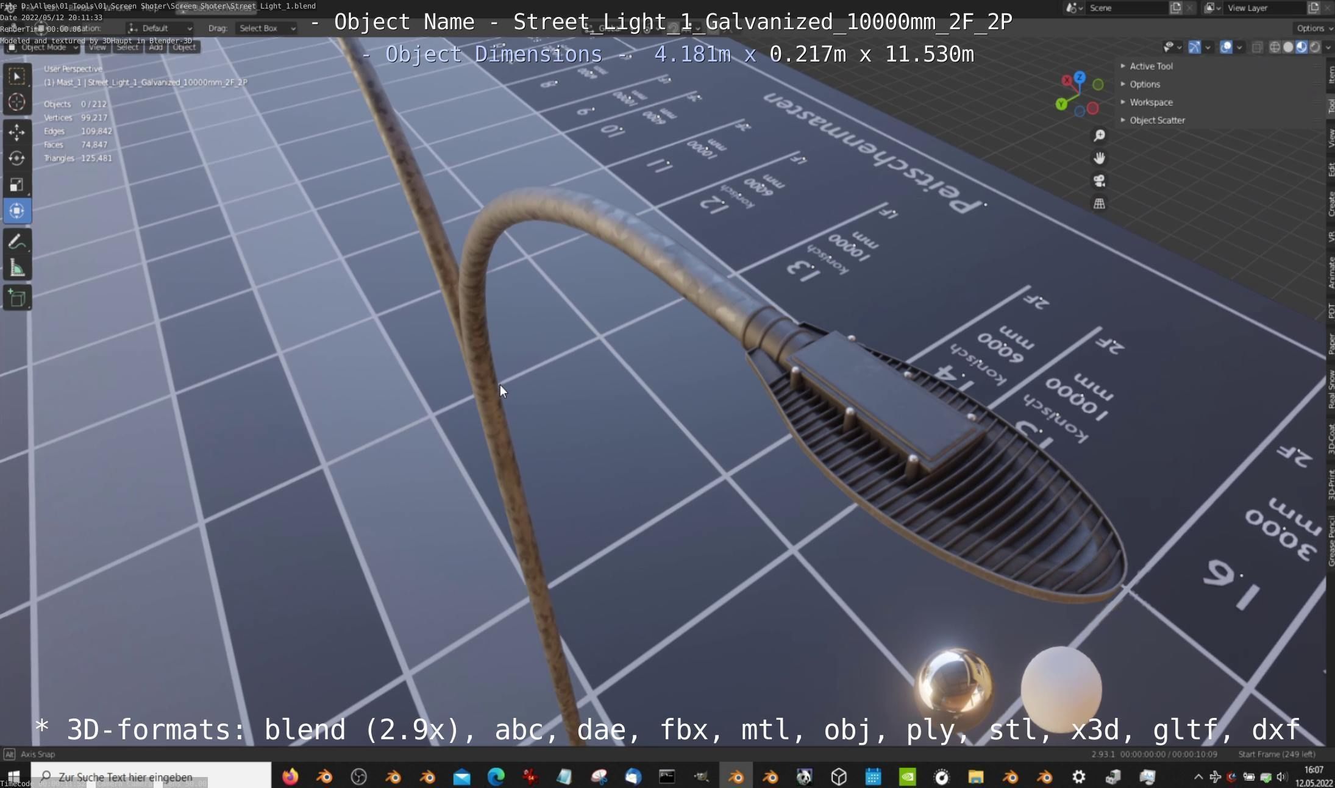Toggle viewport overlays button
This screenshot has width=1335, height=788.
click(1226, 47)
